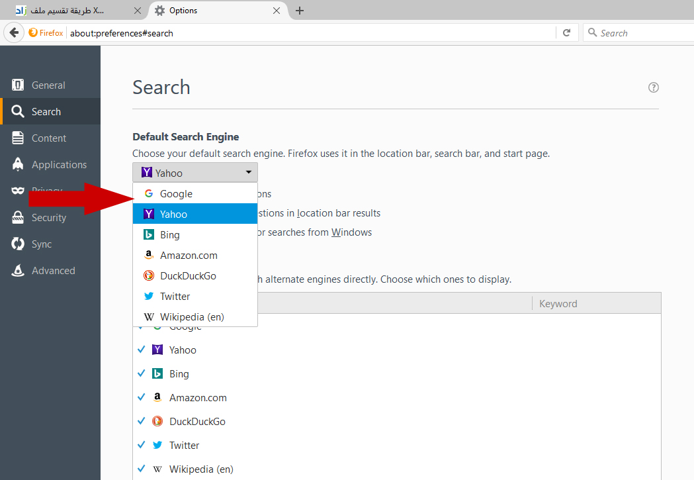The height and width of the screenshot is (480, 694).
Task: Click the Advanced wizard hat sidebar icon
Action: point(18,270)
